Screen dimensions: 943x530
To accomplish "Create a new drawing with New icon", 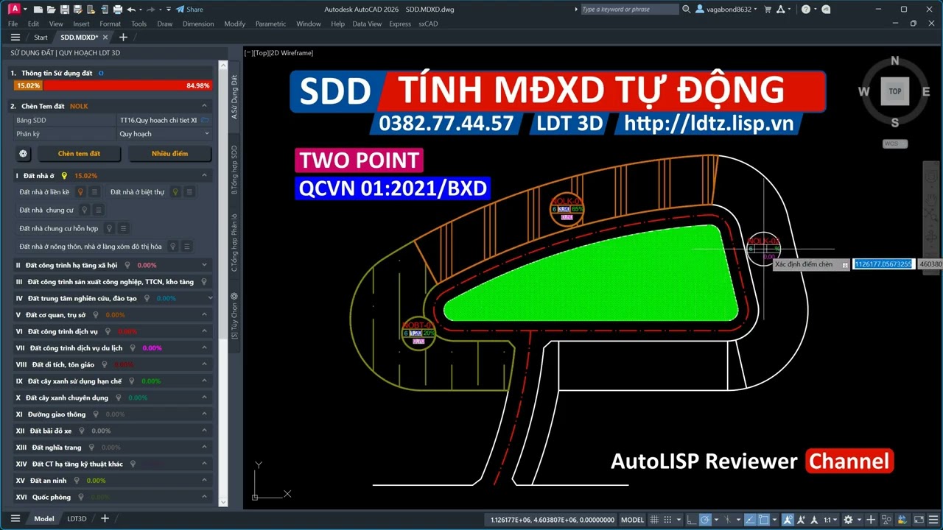I will pyautogui.click(x=39, y=10).
